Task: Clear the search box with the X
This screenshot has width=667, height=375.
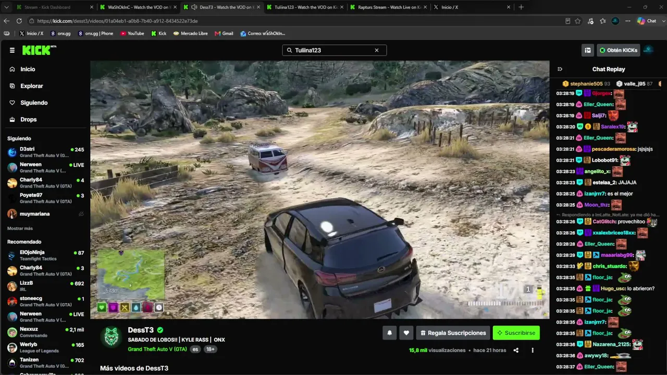Action: pos(377,51)
